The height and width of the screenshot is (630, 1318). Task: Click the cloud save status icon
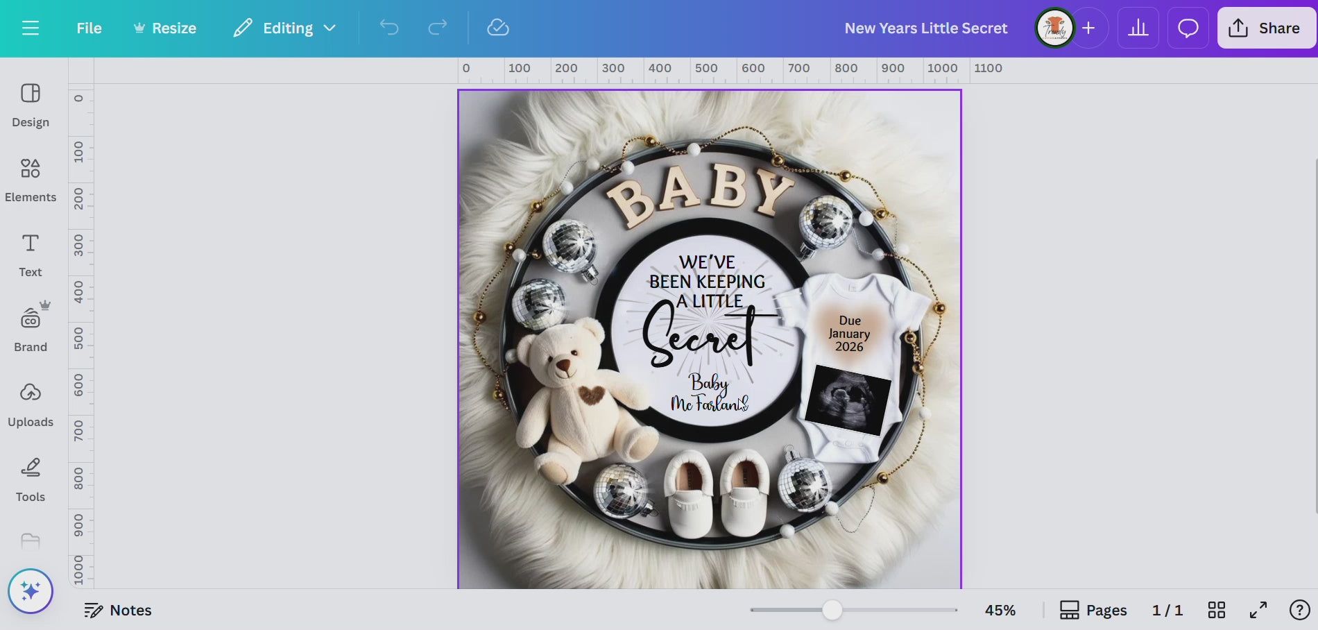pos(498,28)
